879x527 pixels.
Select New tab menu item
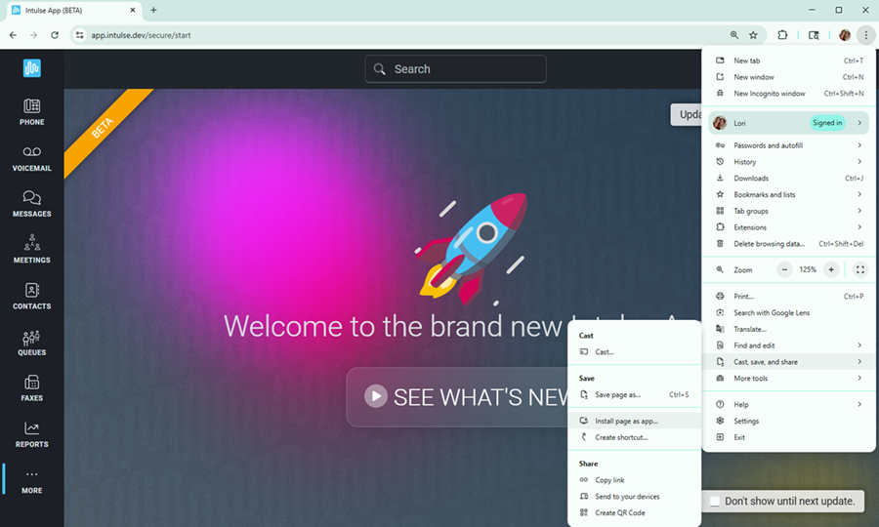[788, 61]
